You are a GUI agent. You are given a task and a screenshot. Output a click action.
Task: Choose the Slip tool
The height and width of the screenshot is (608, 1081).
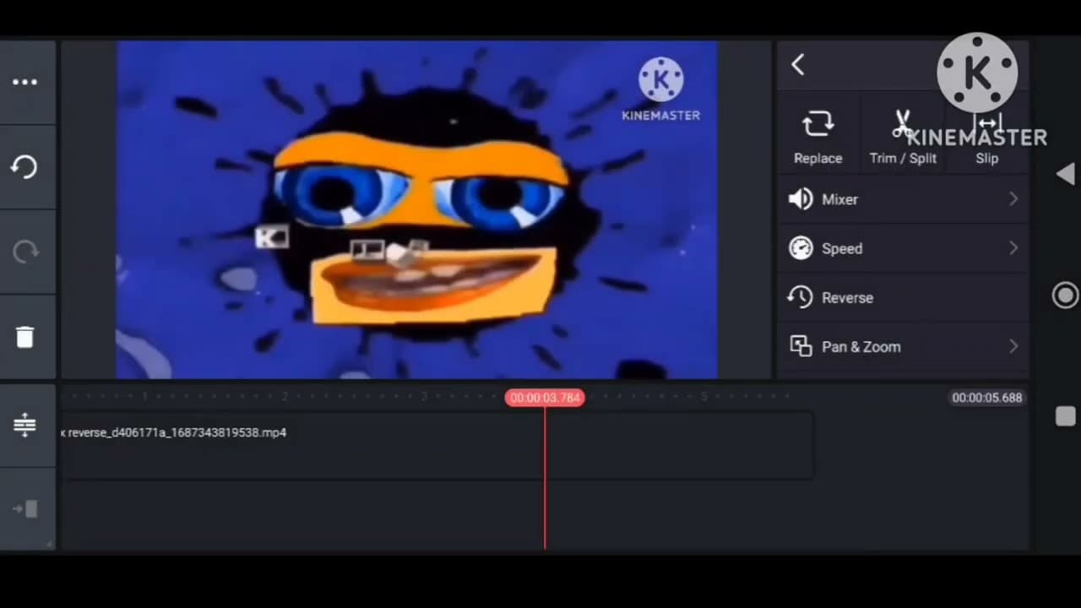tap(987, 135)
